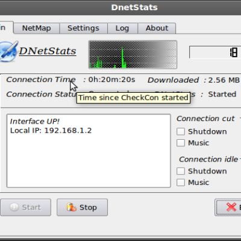
Task: Click the Stop button
Action: [82, 207]
